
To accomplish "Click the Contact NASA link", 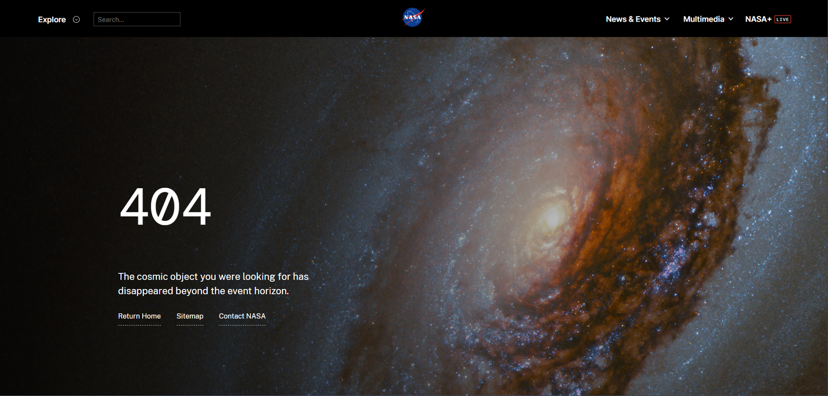I will tap(242, 316).
